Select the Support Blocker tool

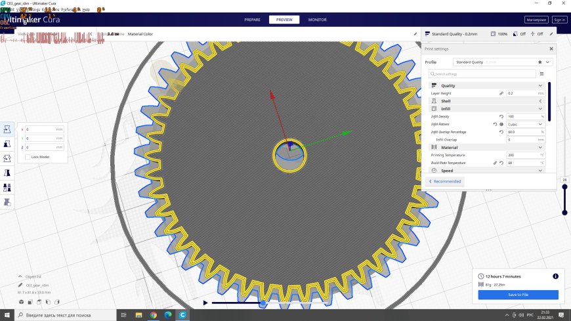click(x=7, y=202)
